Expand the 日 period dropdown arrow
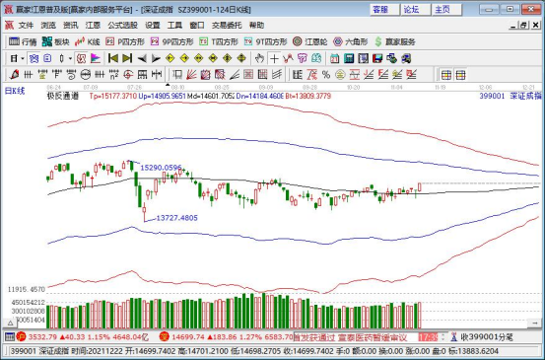 [x=23, y=58]
